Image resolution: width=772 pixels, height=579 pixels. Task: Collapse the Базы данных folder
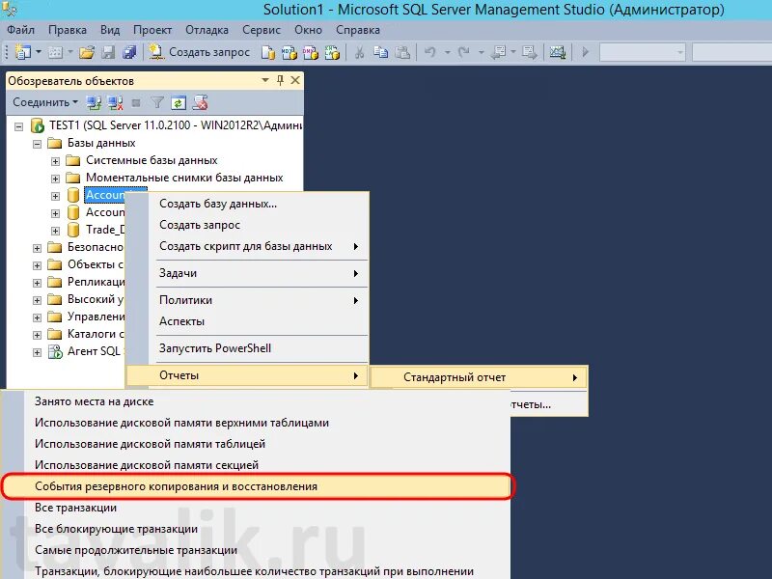pyautogui.click(x=37, y=144)
